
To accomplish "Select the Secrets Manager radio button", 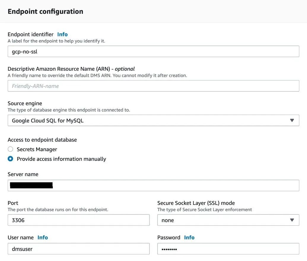I will (10, 149).
